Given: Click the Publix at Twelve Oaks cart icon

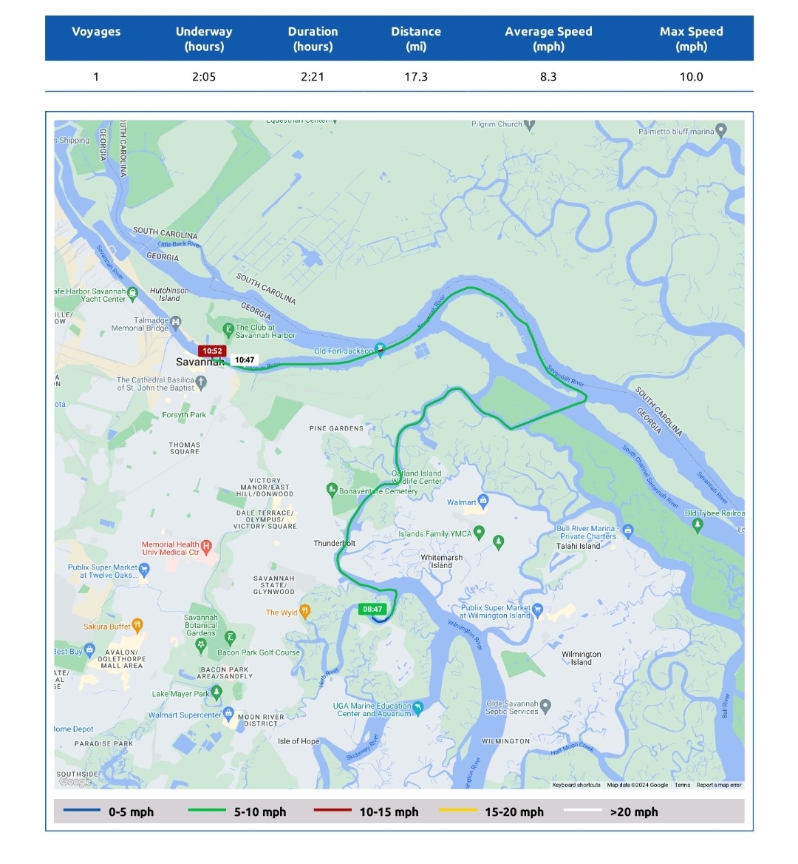Looking at the screenshot, I should click(x=144, y=569).
